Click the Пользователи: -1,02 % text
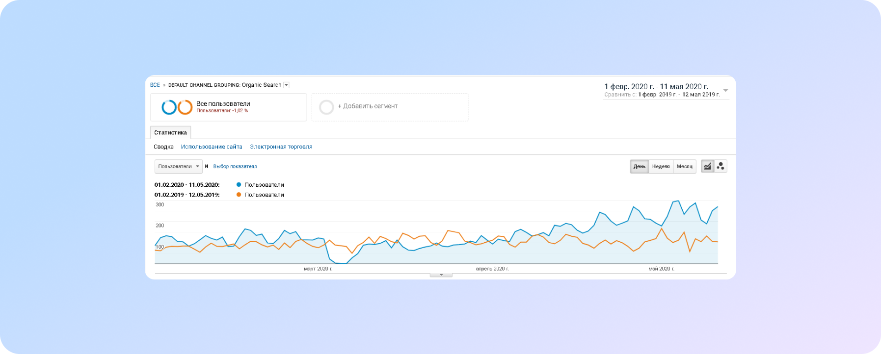Image resolution: width=881 pixels, height=354 pixels. 222,111
